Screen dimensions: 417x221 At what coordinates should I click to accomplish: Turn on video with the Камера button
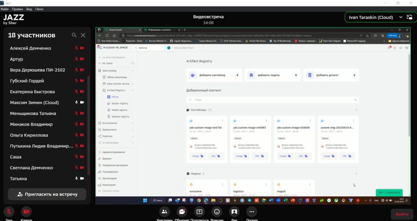click(26, 211)
